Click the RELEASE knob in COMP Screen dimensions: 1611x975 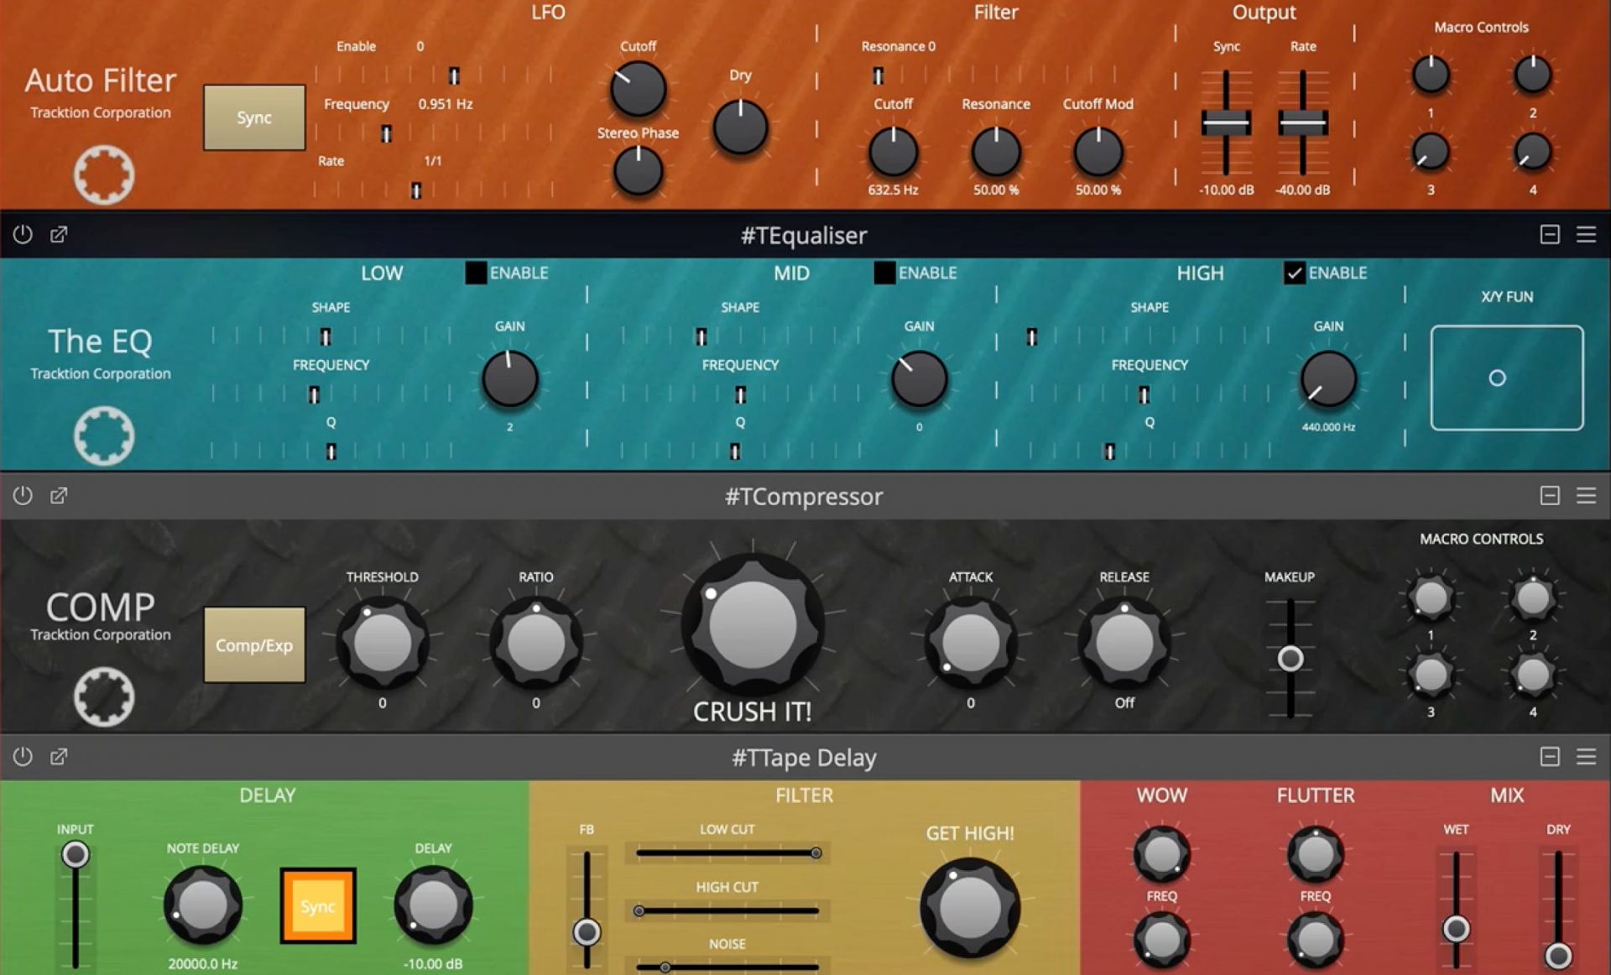pos(1124,644)
